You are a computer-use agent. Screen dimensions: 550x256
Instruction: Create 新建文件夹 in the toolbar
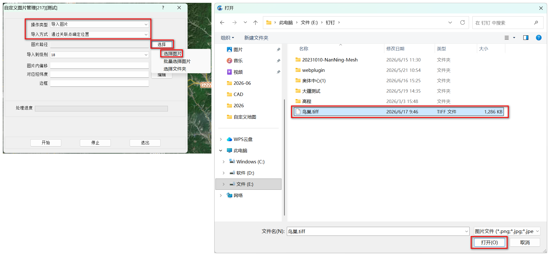coord(256,38)
